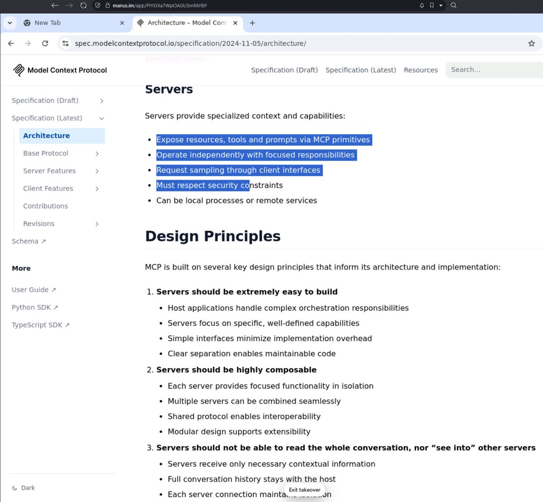
Task: Click 'Modular design supports extensibility' bullet
Action: coord(239,432)
